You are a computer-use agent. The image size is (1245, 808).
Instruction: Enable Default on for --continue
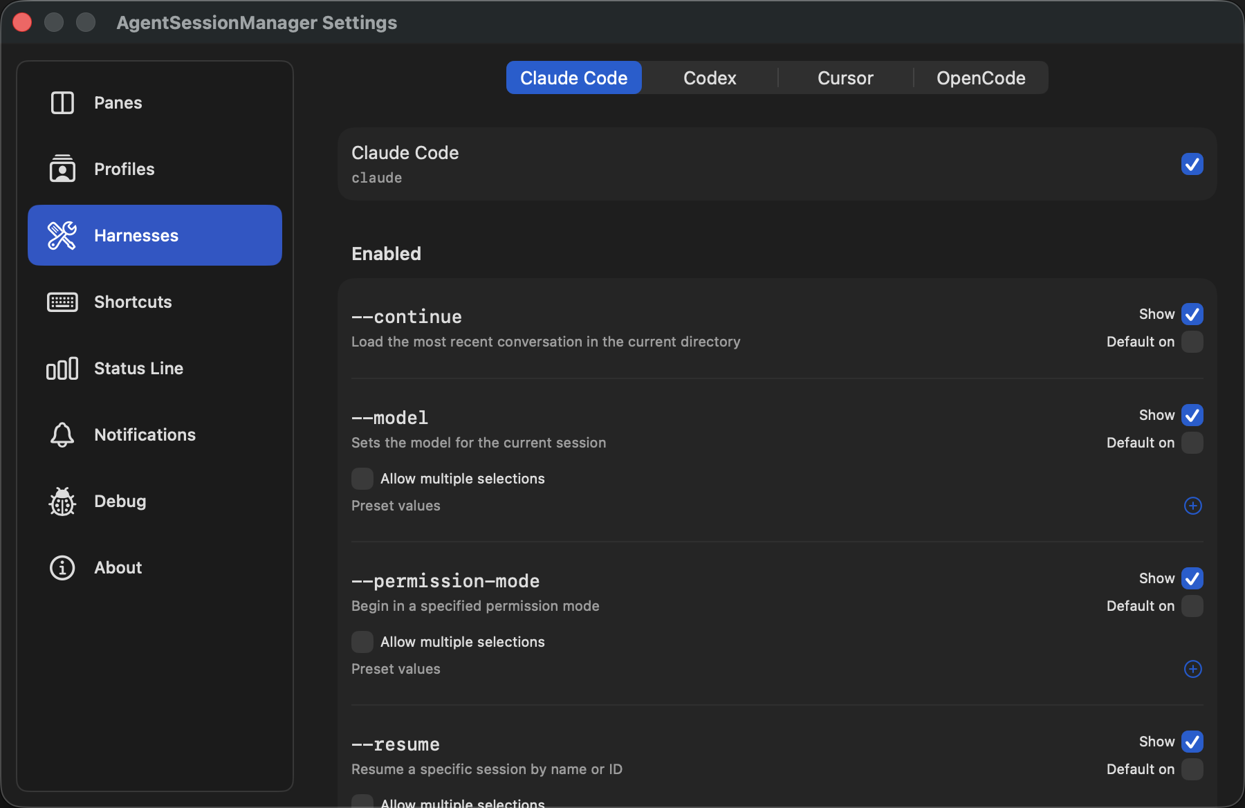point(1192,342)
